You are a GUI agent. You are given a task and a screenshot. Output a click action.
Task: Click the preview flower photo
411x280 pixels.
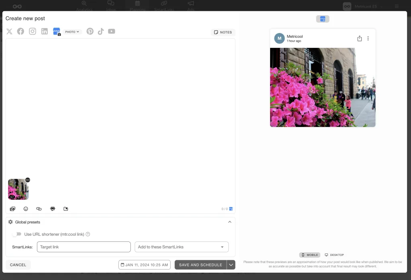pyautogui.click(x=323, y=88)
